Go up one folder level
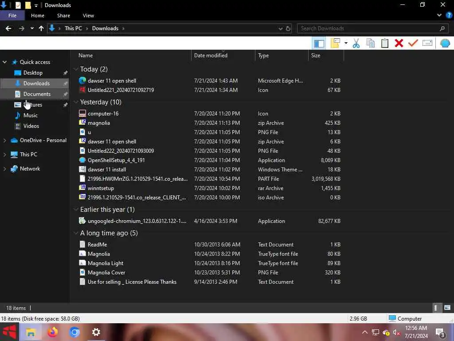Viewport: 454px width, 341px height. tap(41, 28)
